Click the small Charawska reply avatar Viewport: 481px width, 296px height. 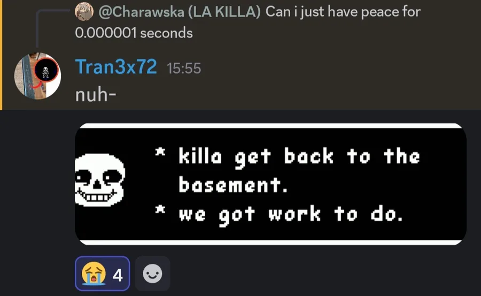click(84, 11)
